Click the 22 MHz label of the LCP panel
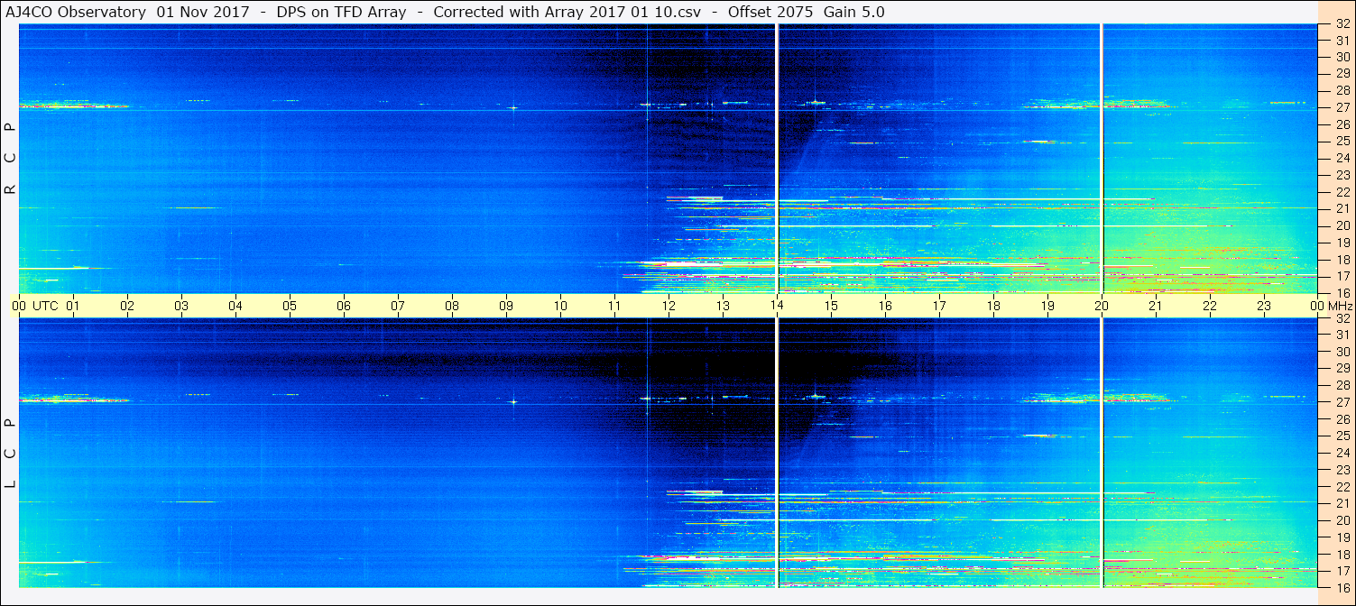The image size is (1356, 606). pos(1342,486)
